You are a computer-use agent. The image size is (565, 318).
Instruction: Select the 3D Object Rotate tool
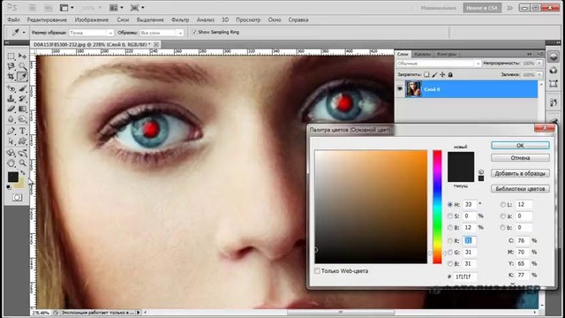11,153
